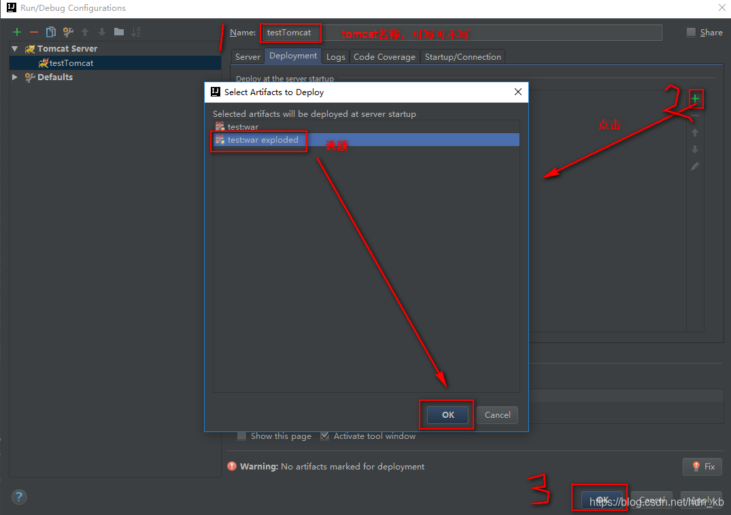This screenshot has width=731, height=515.
Task: Focus the Name input field
Action: tap(462, 33)
